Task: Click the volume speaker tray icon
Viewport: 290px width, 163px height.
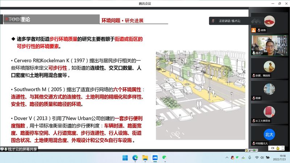Action: (x=262, y=158)
